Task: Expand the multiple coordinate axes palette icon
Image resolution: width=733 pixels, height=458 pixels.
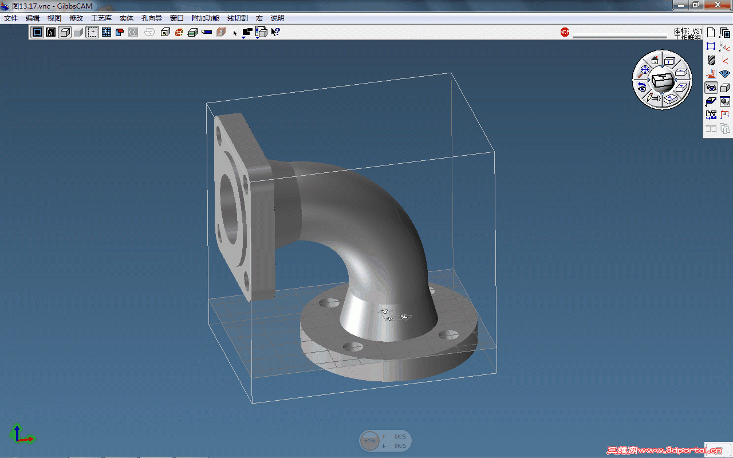Action: (x=724, y=46)
